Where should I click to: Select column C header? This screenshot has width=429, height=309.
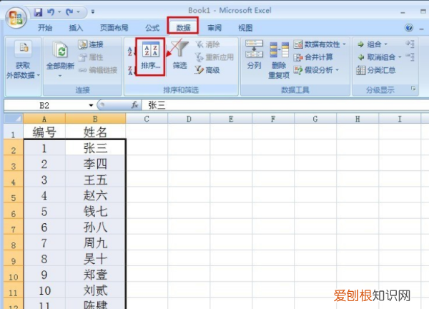click(147, 119)
